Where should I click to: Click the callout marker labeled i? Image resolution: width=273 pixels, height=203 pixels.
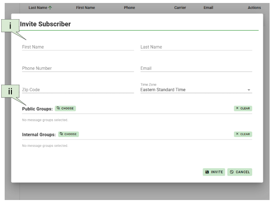[10, 26]
